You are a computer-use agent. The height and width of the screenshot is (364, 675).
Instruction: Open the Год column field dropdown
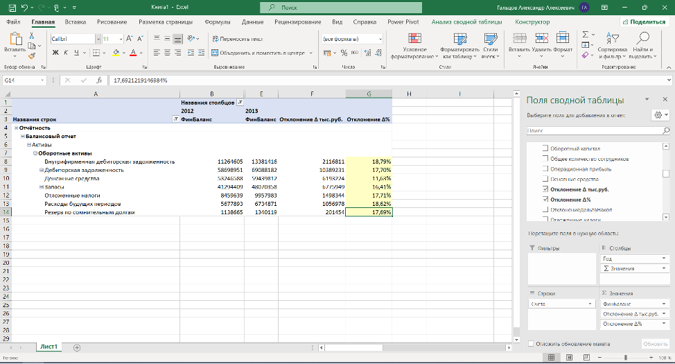(x=663, y=259)
